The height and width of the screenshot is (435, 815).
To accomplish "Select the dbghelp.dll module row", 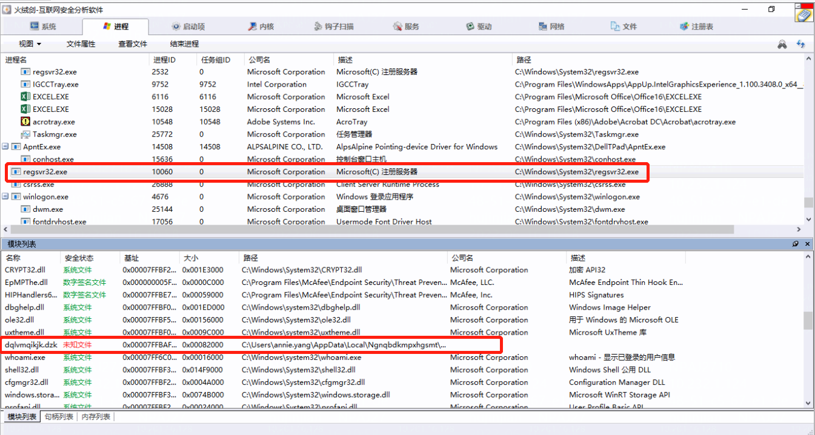I will click(x=401, y=307).
